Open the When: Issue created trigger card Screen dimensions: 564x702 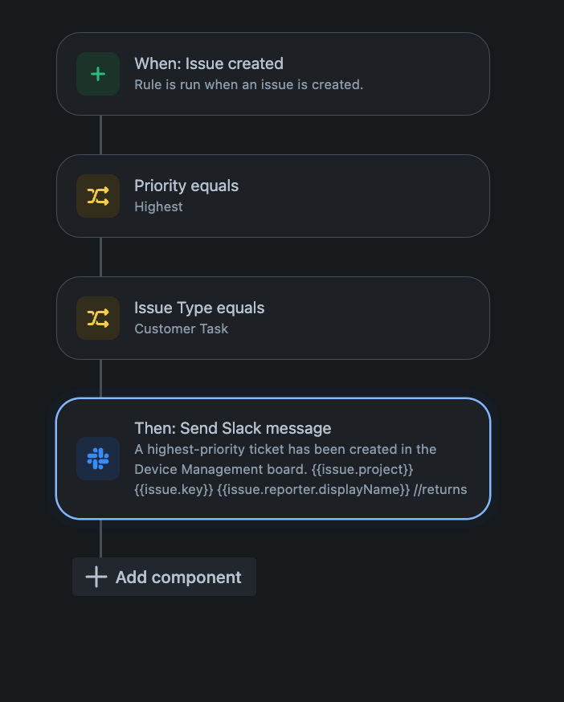point(273,73)
